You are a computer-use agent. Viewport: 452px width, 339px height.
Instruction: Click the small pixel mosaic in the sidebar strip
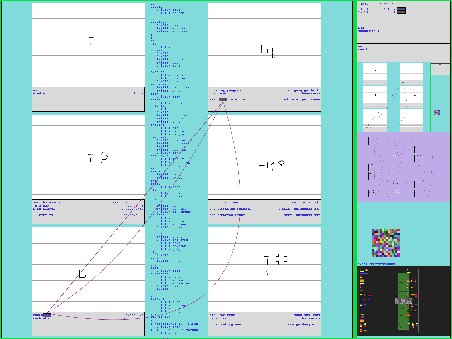[436, 112]
